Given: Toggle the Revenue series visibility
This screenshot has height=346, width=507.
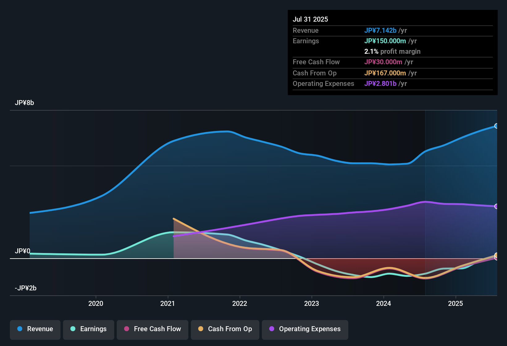Looking at the screenshot, I should coord(35,330).
